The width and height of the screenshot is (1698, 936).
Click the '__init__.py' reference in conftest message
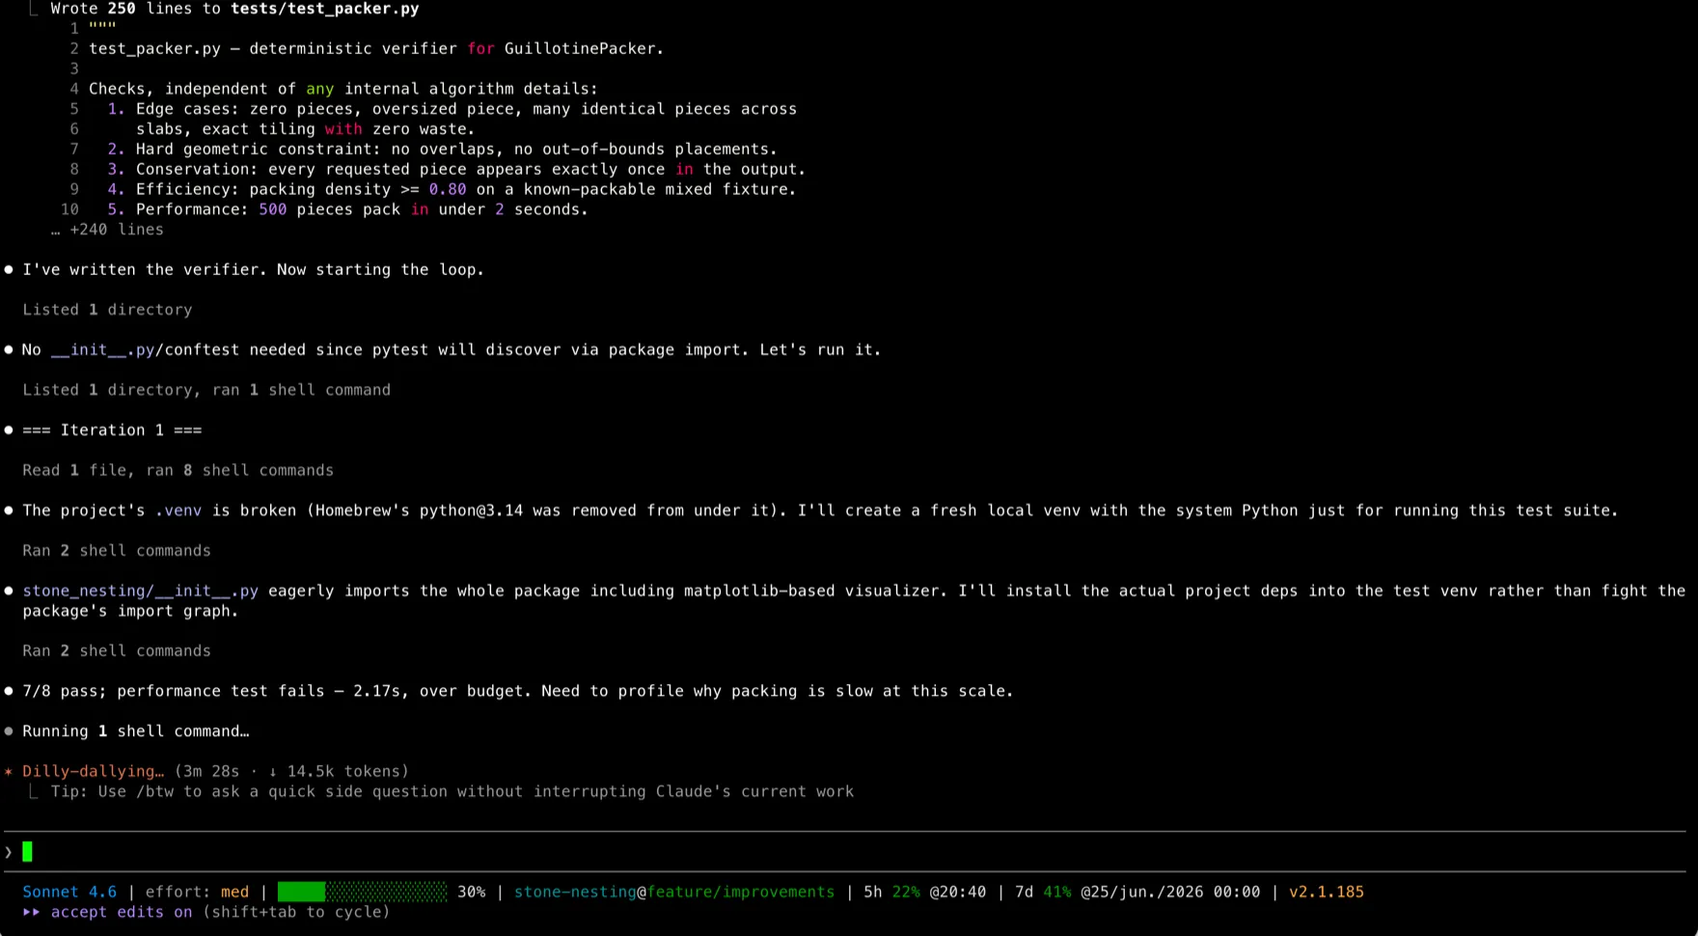click(102, 349)
